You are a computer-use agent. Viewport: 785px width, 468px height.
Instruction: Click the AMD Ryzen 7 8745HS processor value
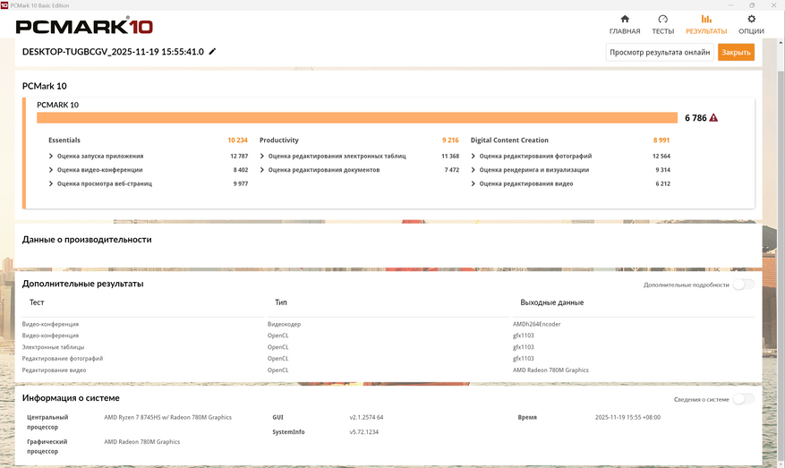tap(167, 418)
